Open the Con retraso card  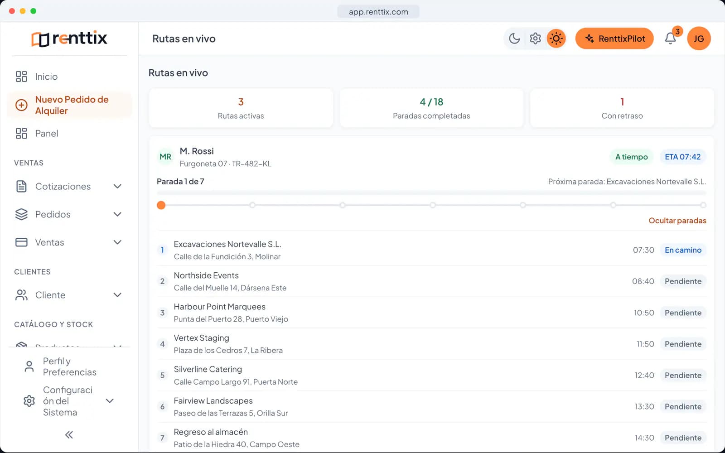point(622,108)
